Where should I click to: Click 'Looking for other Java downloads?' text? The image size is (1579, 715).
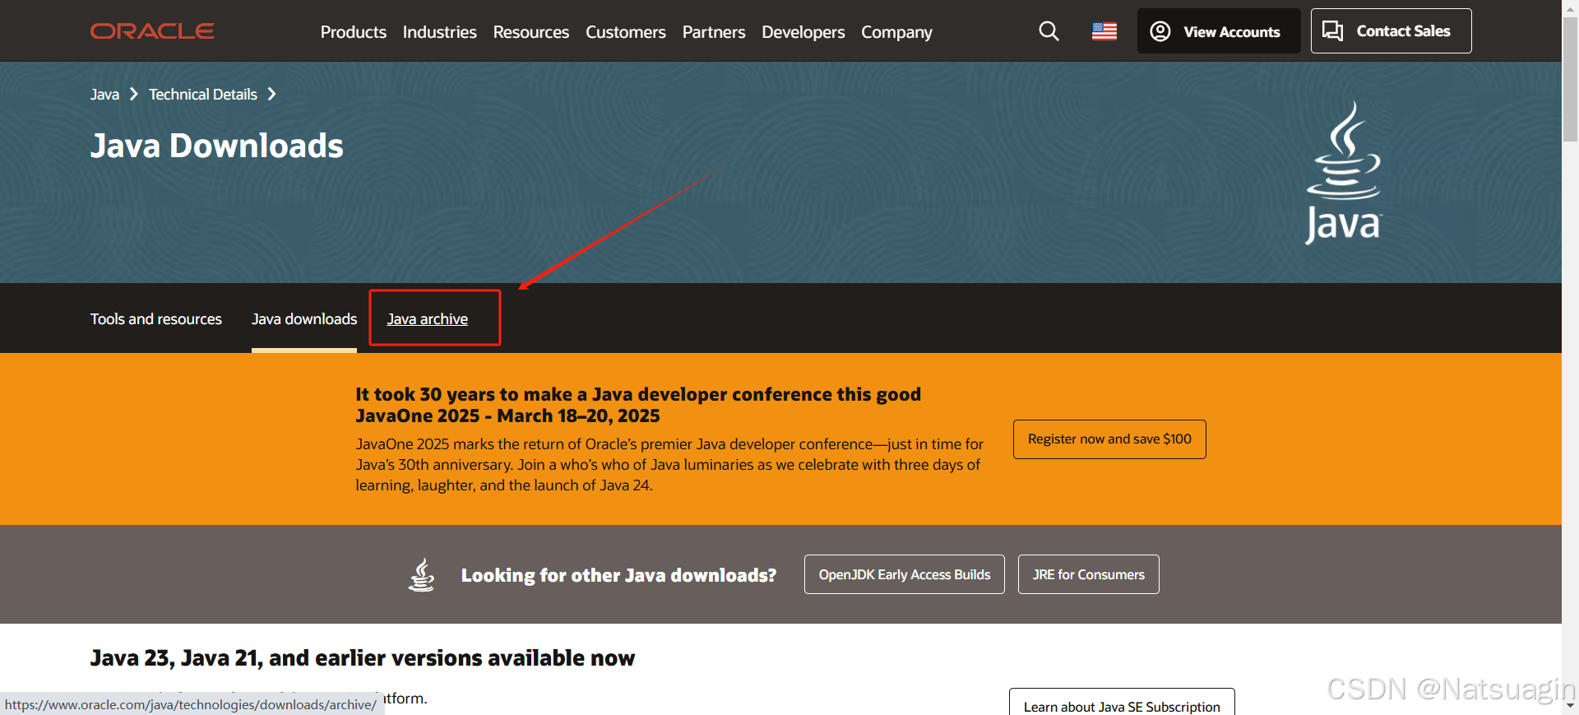pos(618,575)
